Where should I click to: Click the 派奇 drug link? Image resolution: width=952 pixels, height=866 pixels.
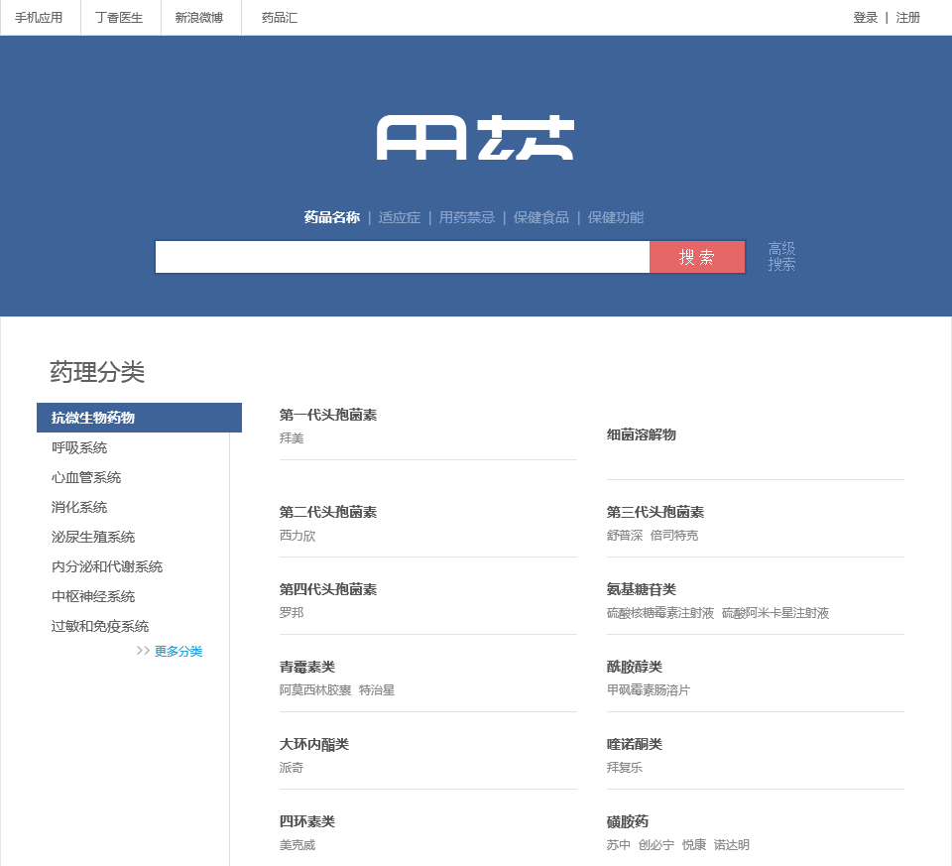point(292,768)
